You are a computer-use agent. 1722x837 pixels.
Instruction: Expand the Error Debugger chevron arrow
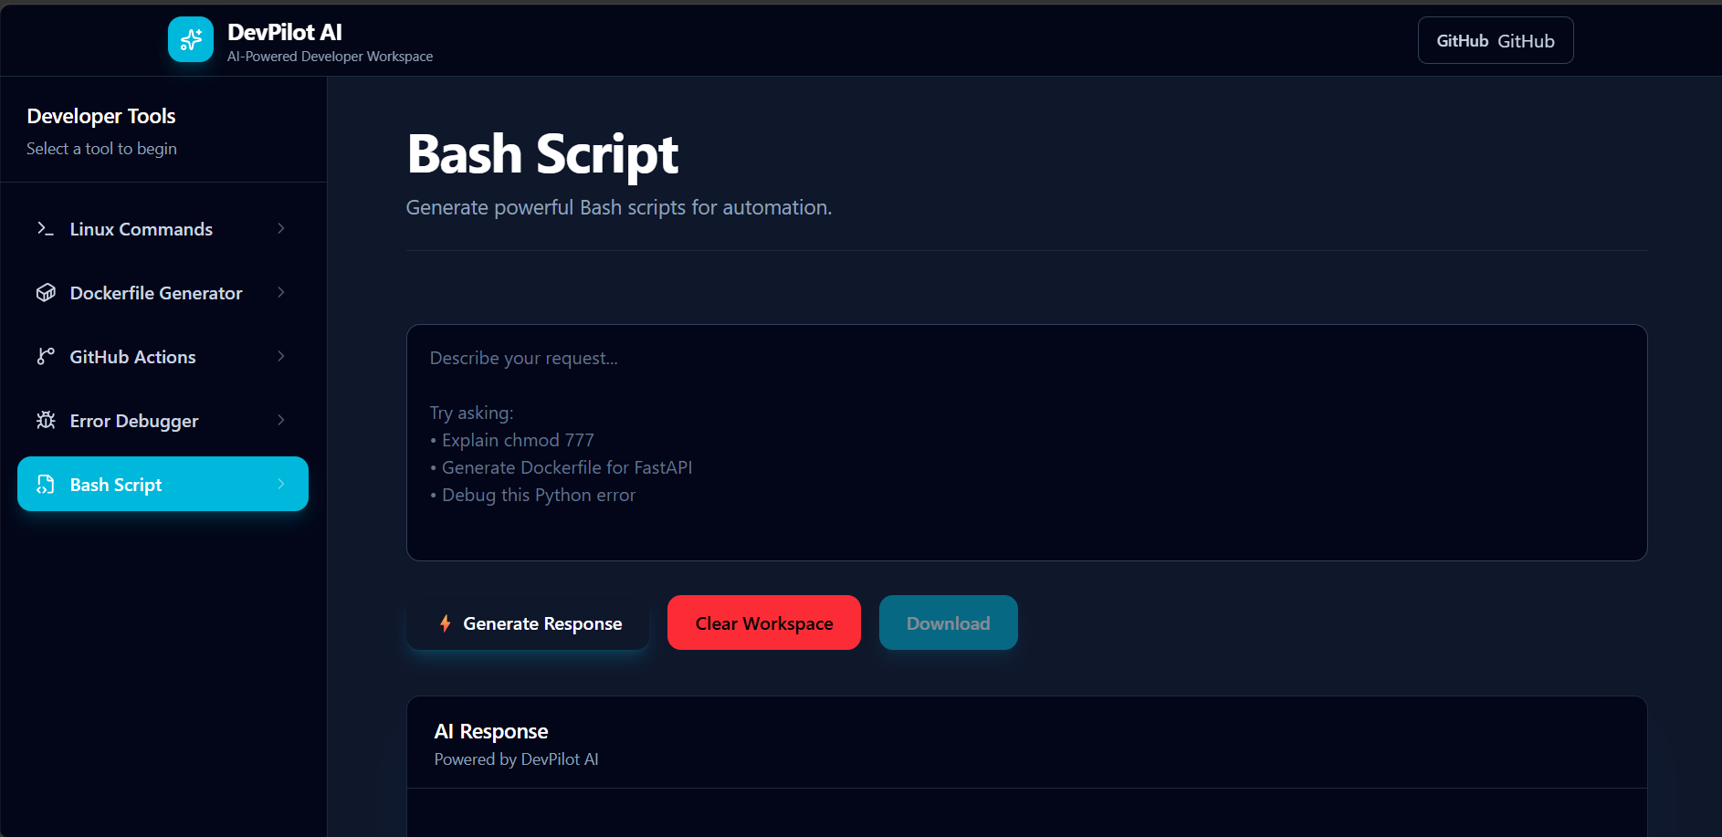coord(281,420)
